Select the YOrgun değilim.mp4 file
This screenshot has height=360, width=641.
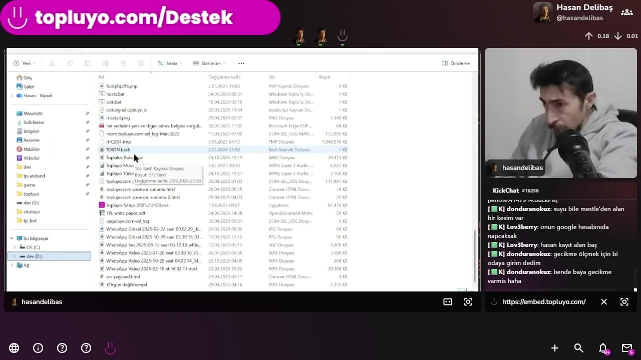(x=127, y=284)
